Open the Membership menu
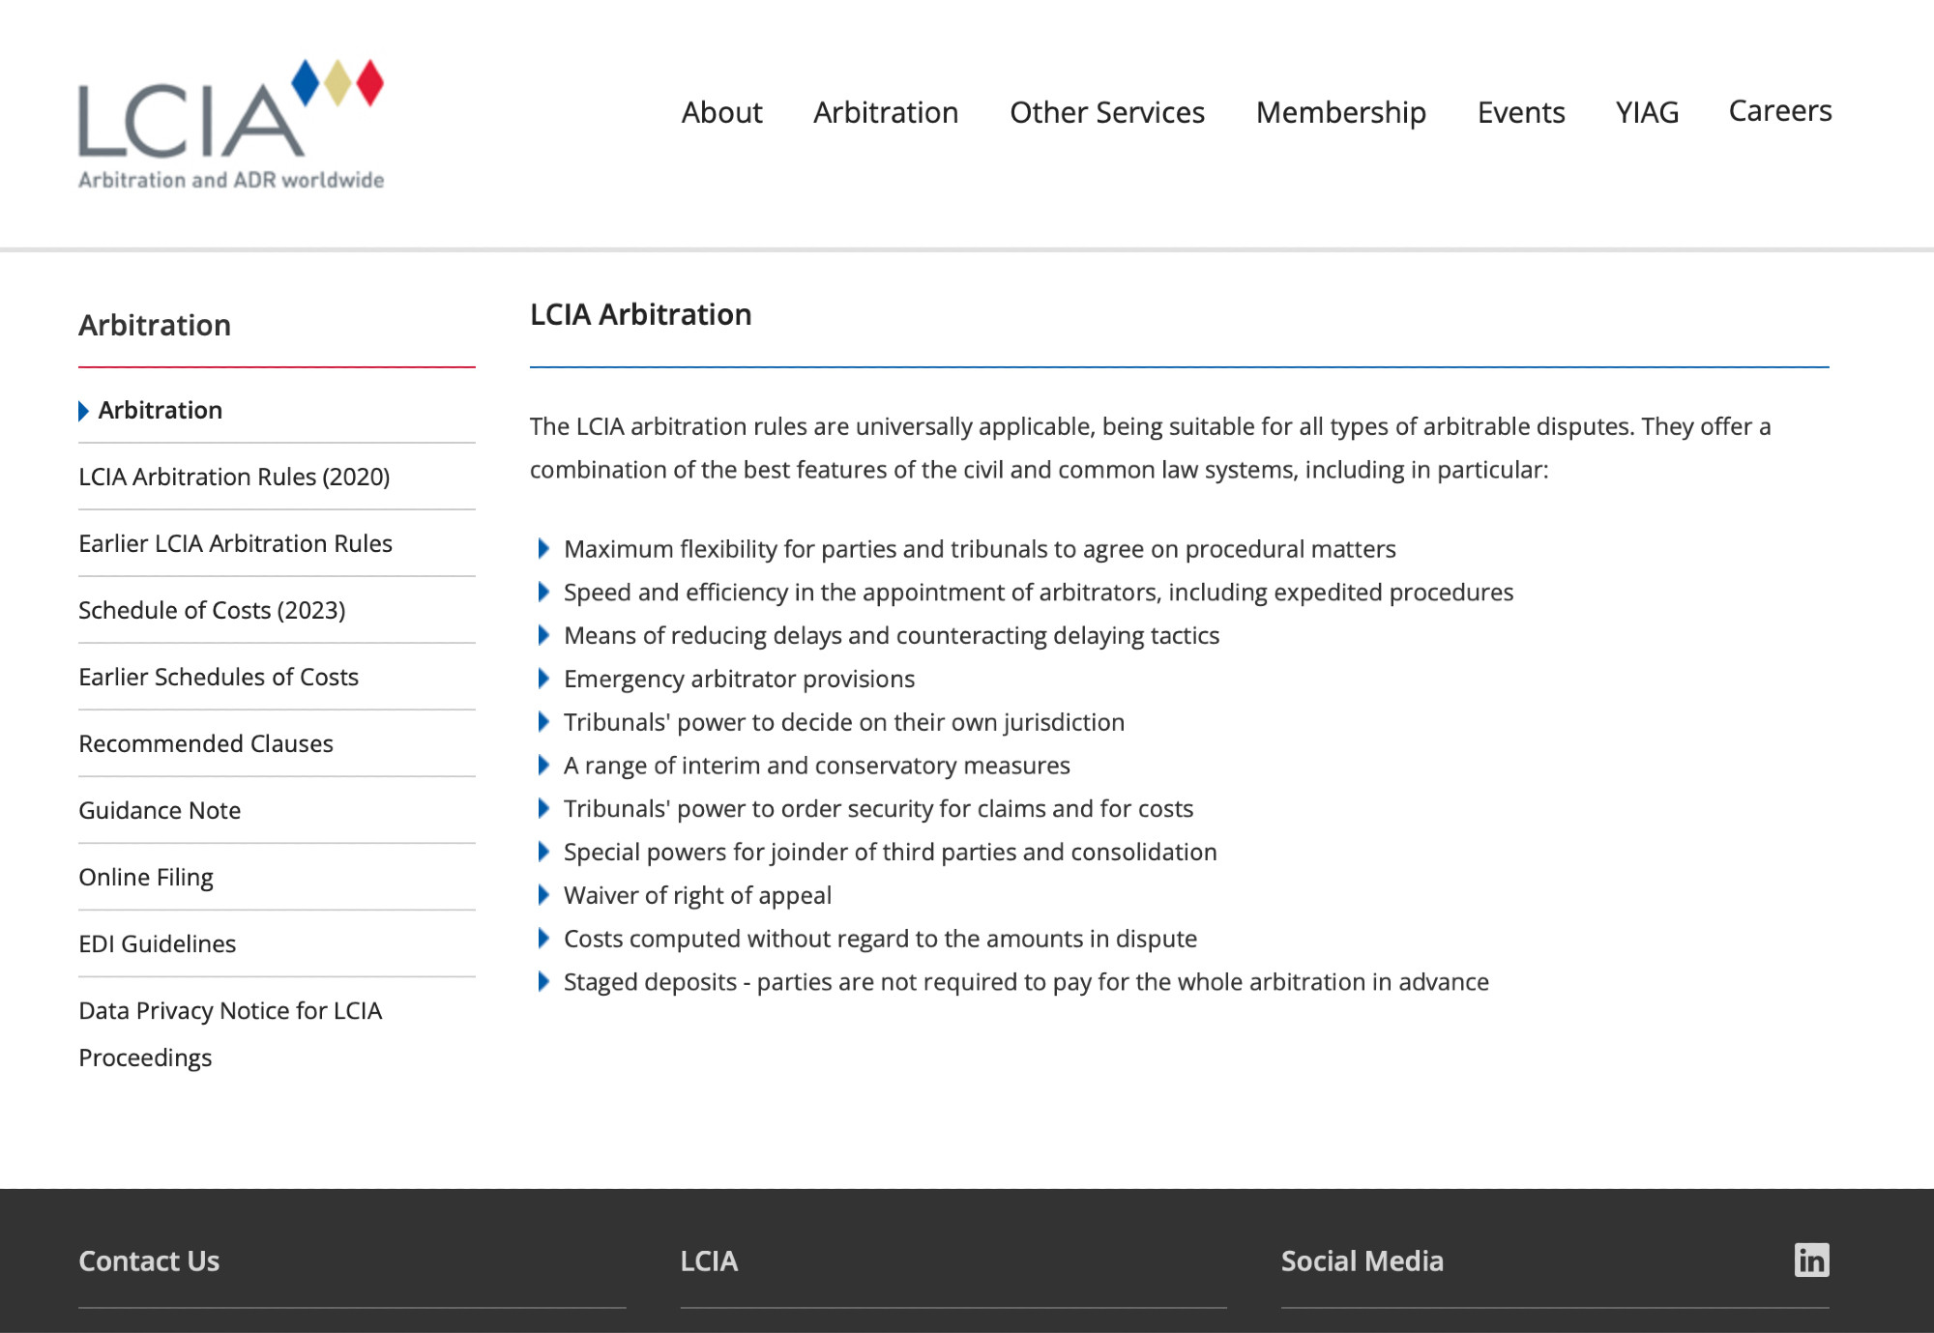Image resolution: width=1934 pixels, height=1333 pixels. 1340,113
